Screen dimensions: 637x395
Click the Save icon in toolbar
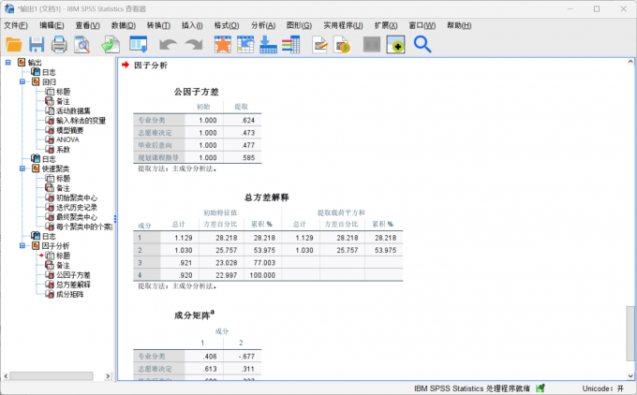coord(37,44)
